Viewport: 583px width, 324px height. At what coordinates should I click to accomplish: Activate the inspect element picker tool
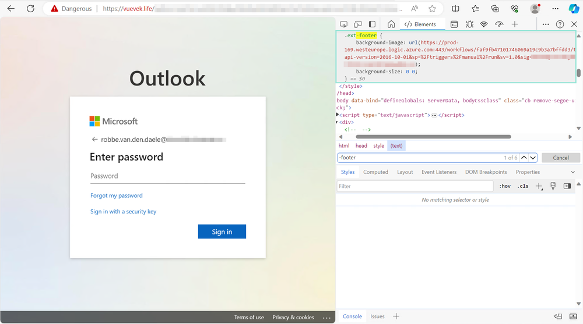[343, 24]
